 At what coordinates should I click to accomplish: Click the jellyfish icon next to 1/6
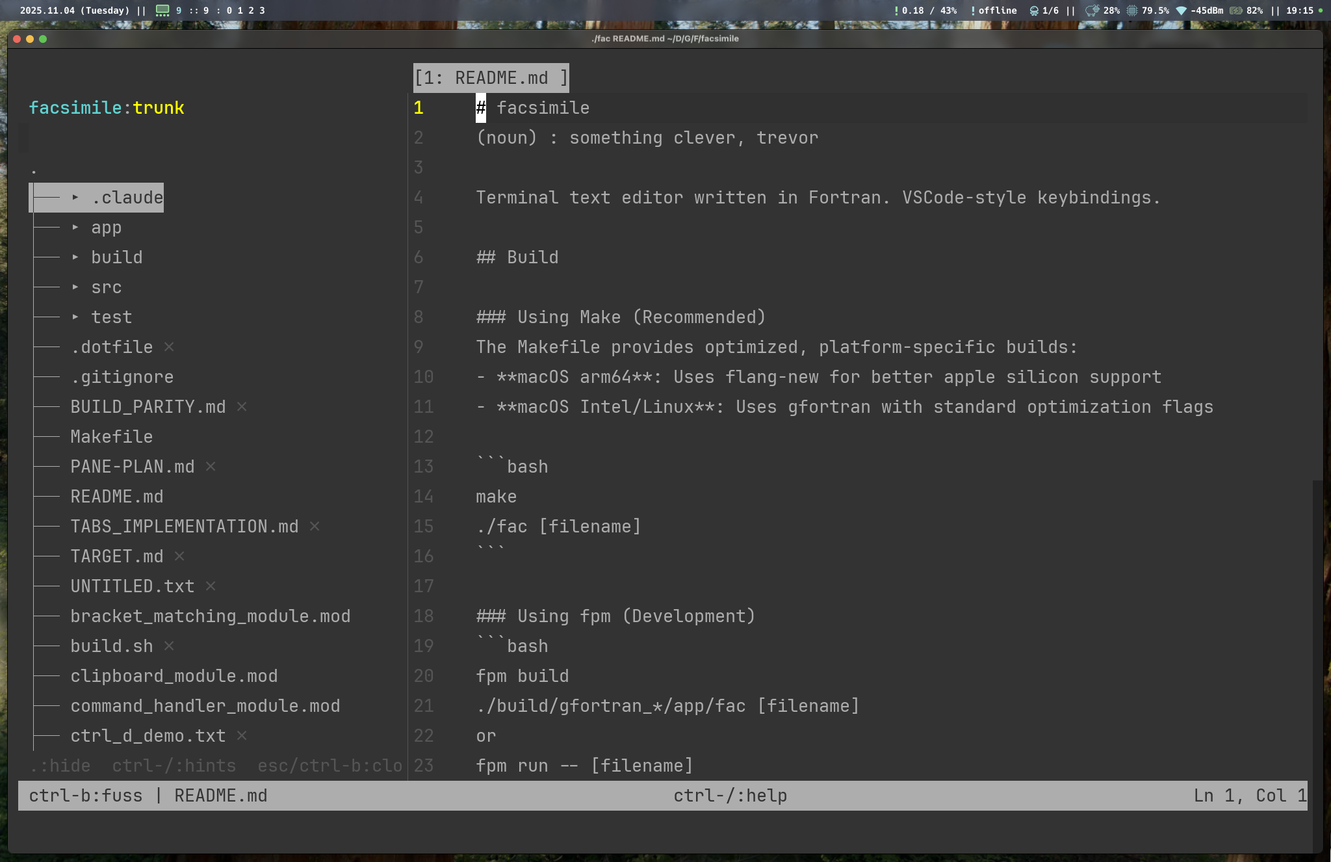1033,10
